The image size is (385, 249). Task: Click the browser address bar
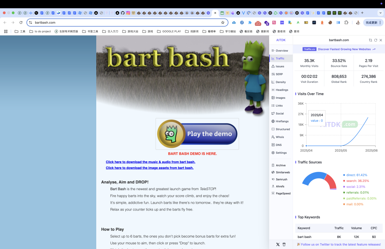(127, 22)
